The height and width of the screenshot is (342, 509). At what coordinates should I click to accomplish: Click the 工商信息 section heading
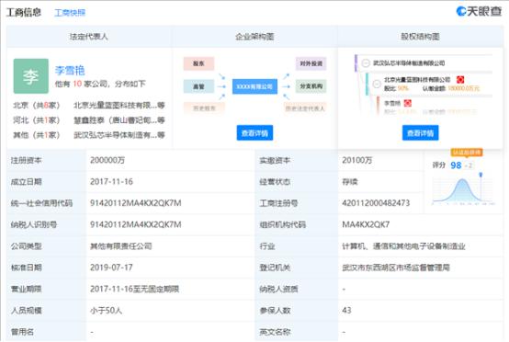coord(24,12)
